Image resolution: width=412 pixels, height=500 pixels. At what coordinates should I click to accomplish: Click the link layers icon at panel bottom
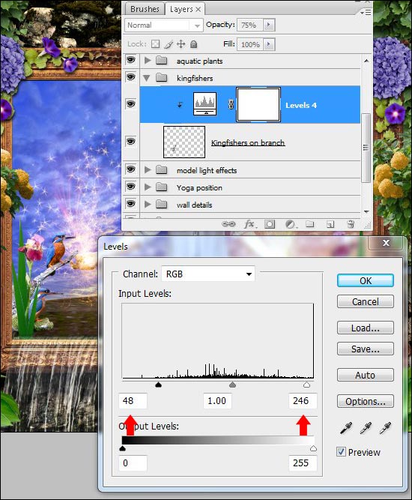228,224
